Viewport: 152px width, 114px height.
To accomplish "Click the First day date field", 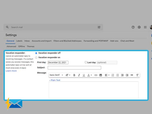I will [x=58, y=63].
